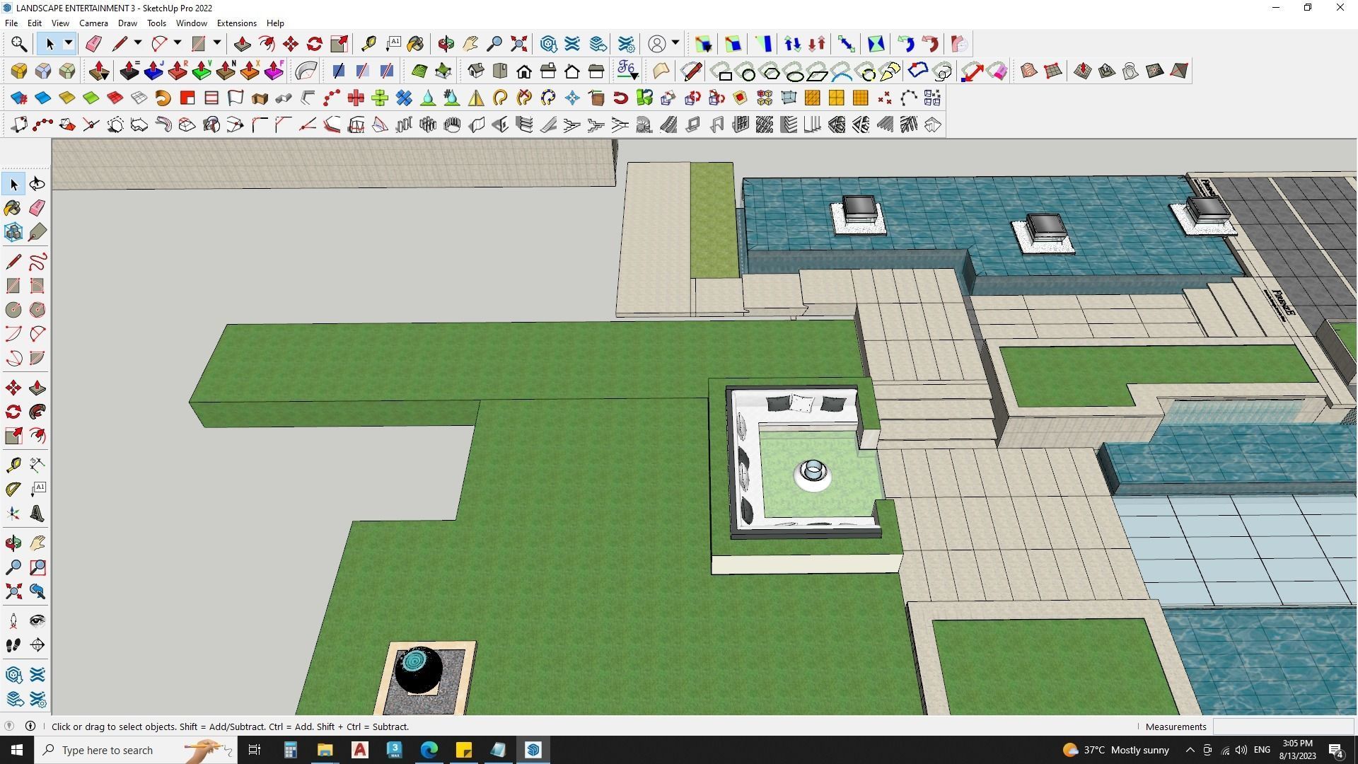The height and width of the screenshot is (764, 1358).
Task: Select the Look Around eye tool
Action: click(37, 621)
